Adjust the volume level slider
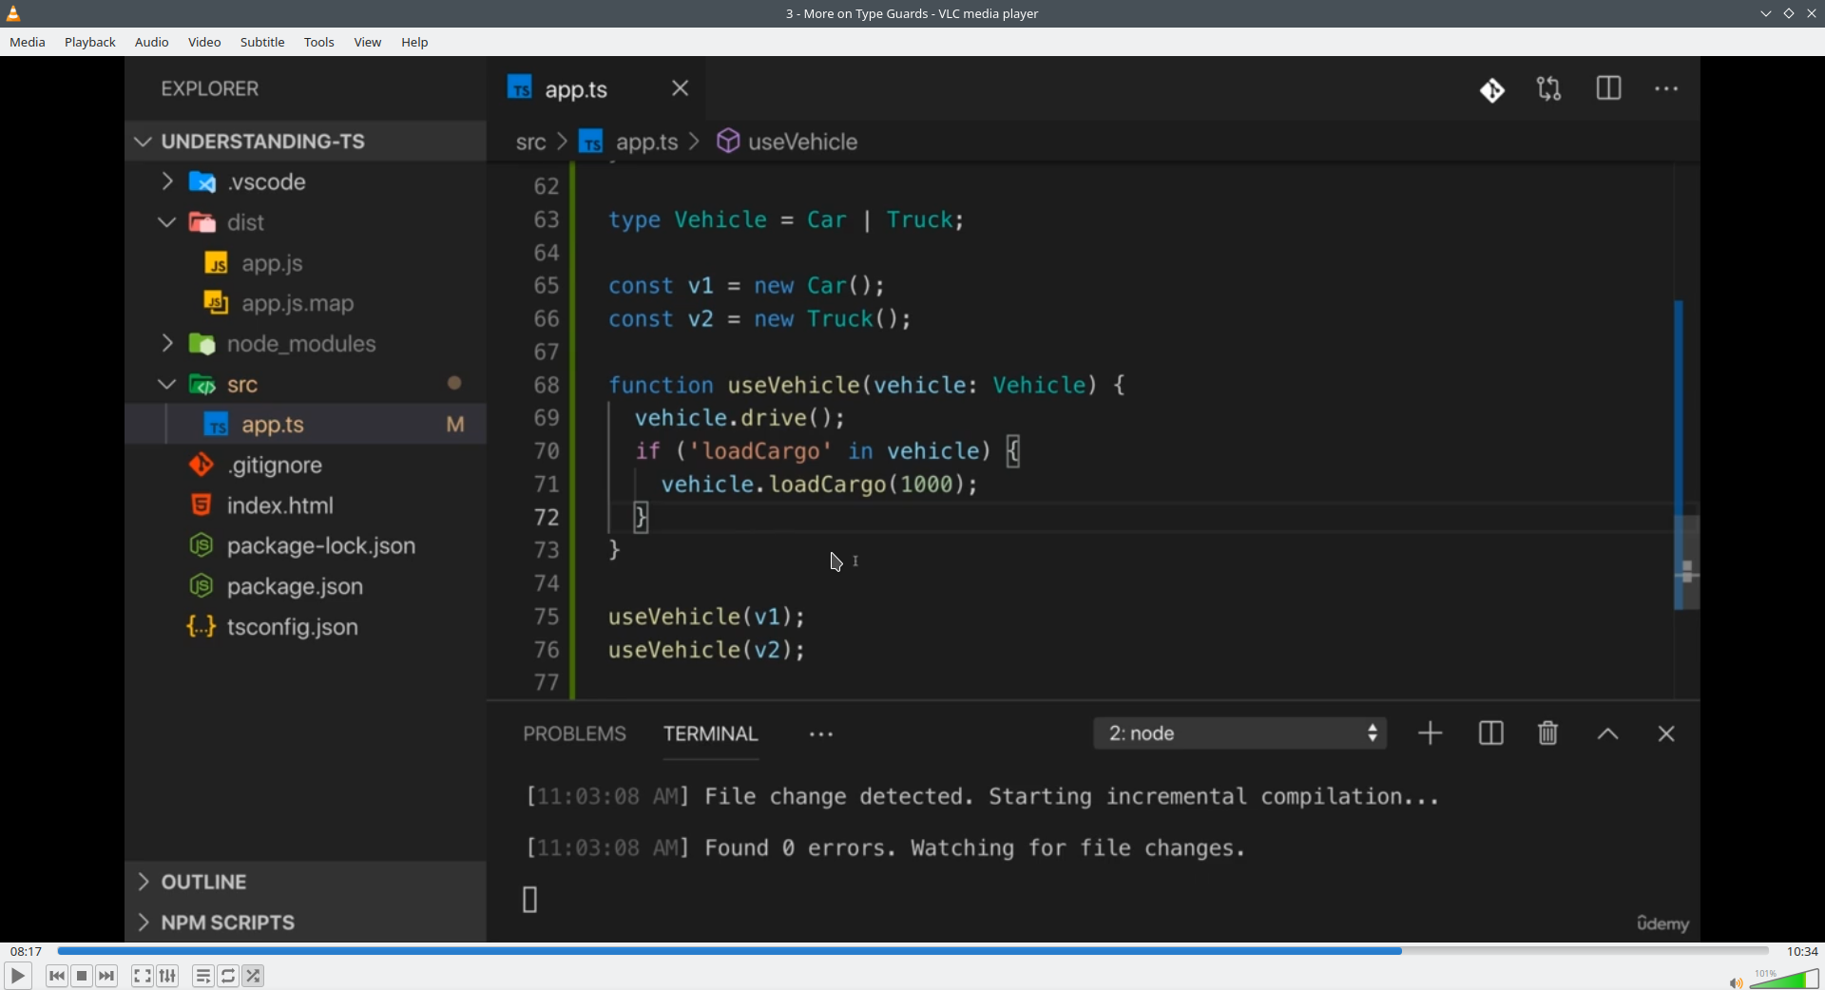This screenshot has width=1825, height=990. pos(1785,979)
